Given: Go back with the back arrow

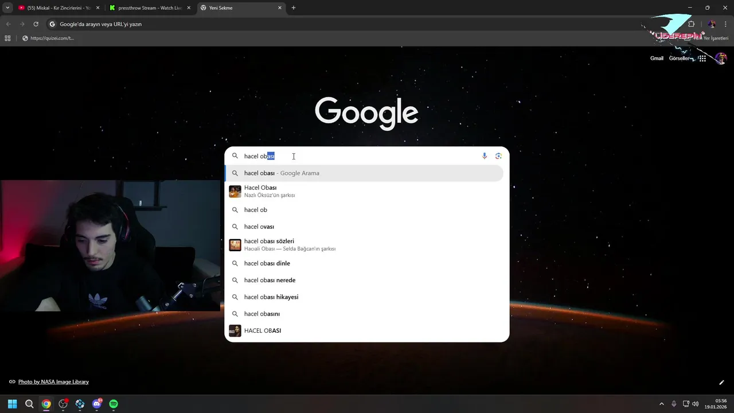Looking at the screenshot, I should [9, 24].
